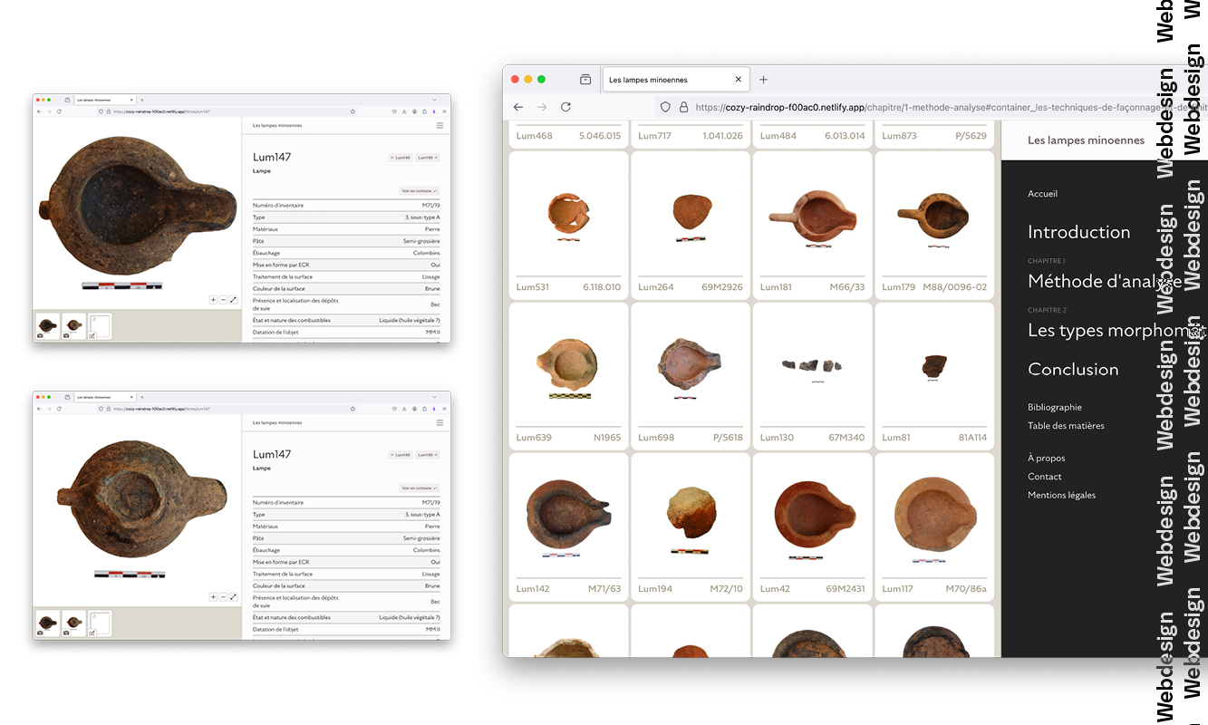Open the tab list chevron in bottom-left window

pyautogui.click(x=435, y=396)
